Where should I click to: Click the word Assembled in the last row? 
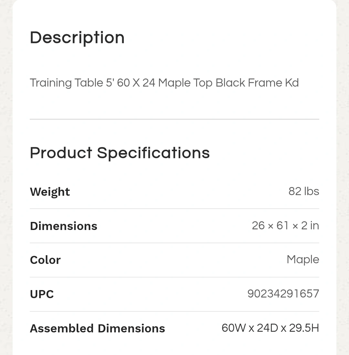coord(62,328)
